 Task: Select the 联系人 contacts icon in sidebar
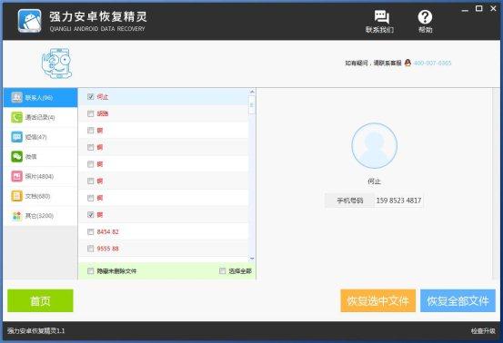point(16,97)
